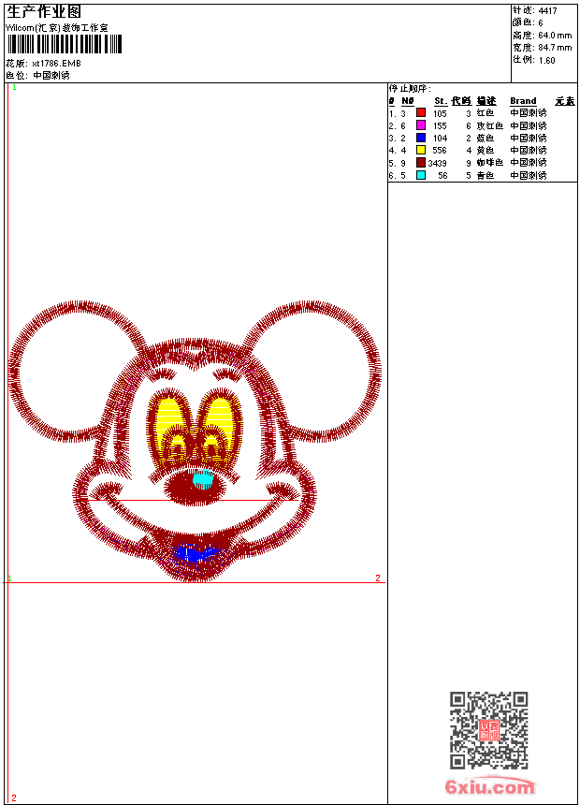Click the 色位 value 中国刺绣 in header
This screenshot has width=580, height=805.
(x=51, y=76)
